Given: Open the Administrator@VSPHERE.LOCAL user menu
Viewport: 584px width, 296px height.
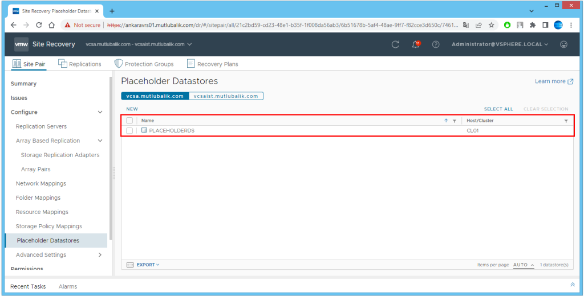Looking at the screenshot, I should [x=500, y=44].
